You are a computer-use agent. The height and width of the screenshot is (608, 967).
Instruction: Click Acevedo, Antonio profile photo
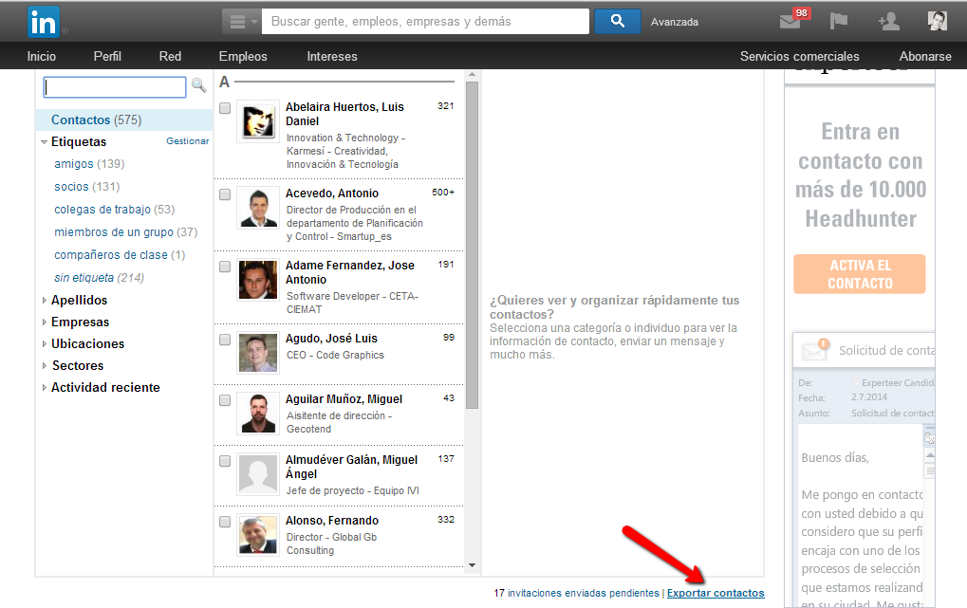258,208
